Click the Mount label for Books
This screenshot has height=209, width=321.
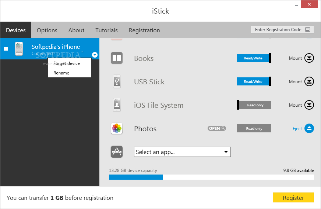point(295,58)
